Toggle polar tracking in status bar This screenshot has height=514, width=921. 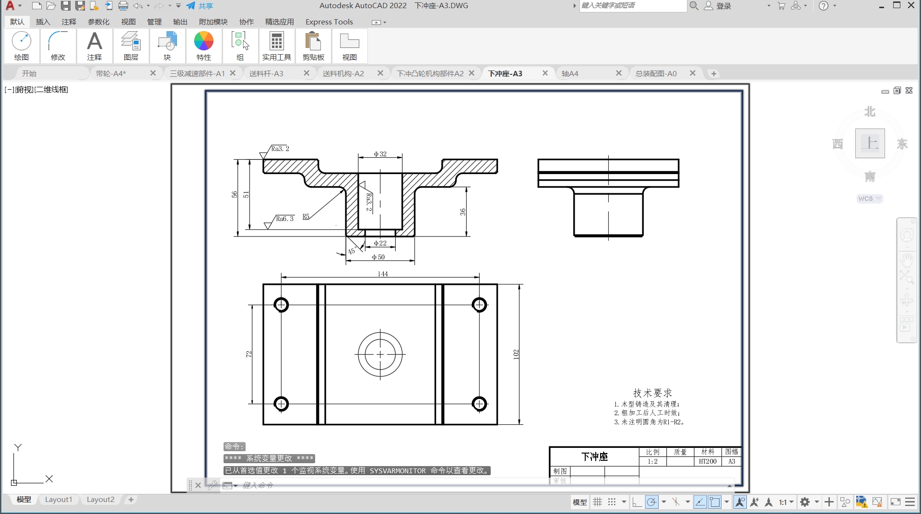(x=651, y=502)
